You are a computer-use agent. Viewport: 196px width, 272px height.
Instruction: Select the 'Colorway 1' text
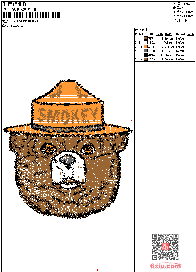tap(18, 26)
